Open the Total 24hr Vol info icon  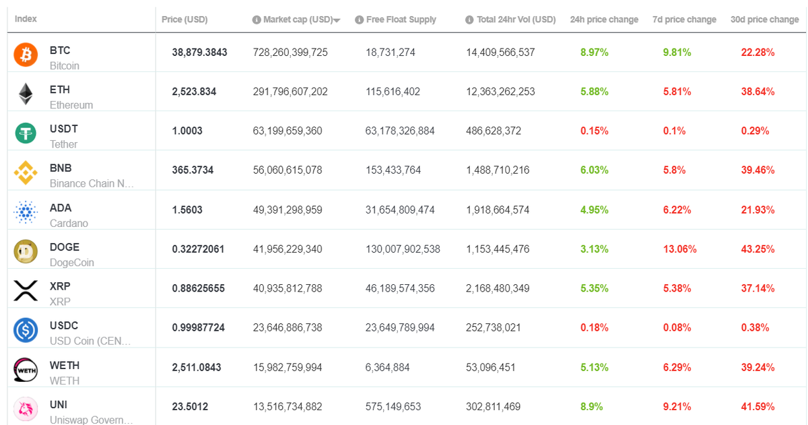pyautogui.click(x=469, y=20)
